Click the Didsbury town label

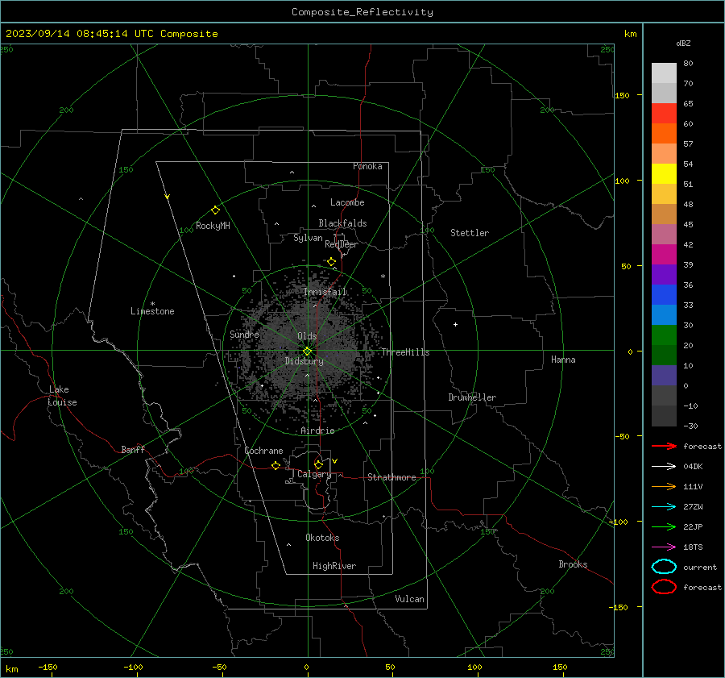click(x=304, y=361)
